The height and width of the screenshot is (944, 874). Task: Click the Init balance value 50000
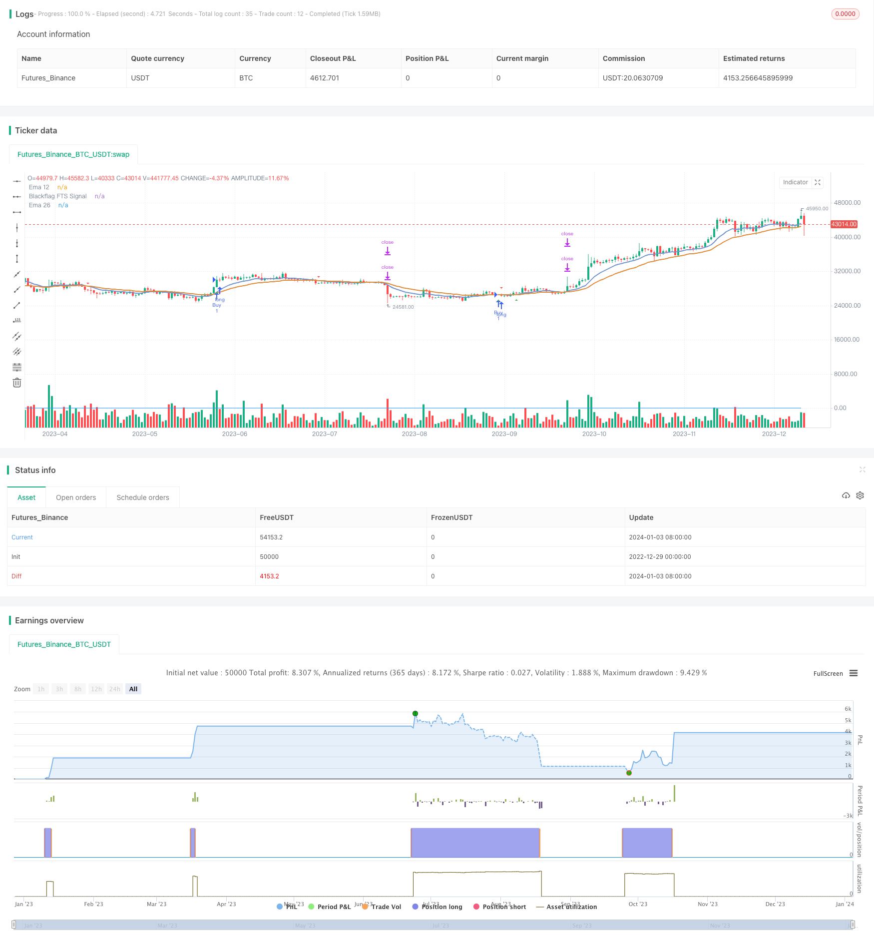point(269,557)
